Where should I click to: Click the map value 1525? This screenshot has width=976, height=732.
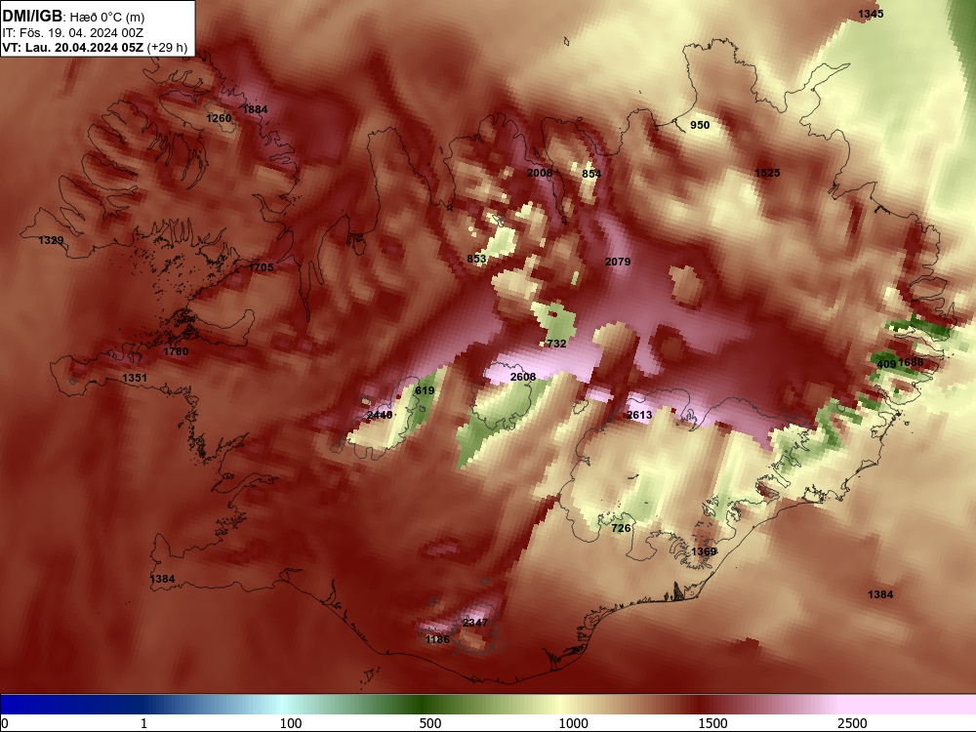[767, 173]
